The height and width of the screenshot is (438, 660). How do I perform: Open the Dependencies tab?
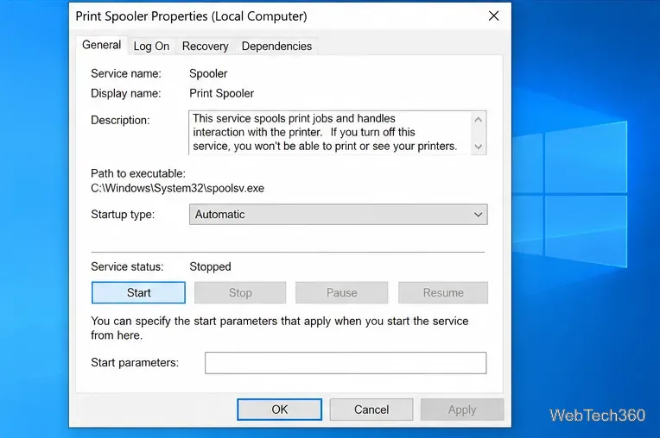tap(276, 47)
